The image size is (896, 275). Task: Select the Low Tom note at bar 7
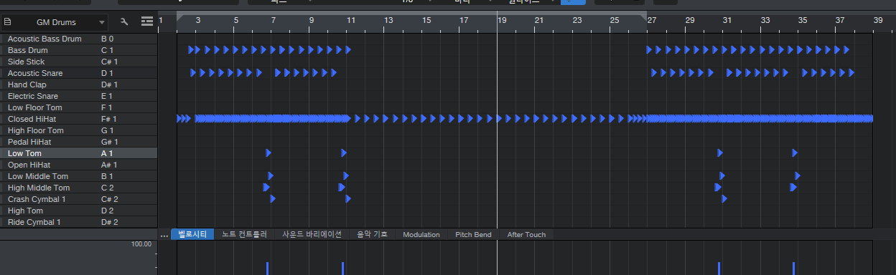269,153
